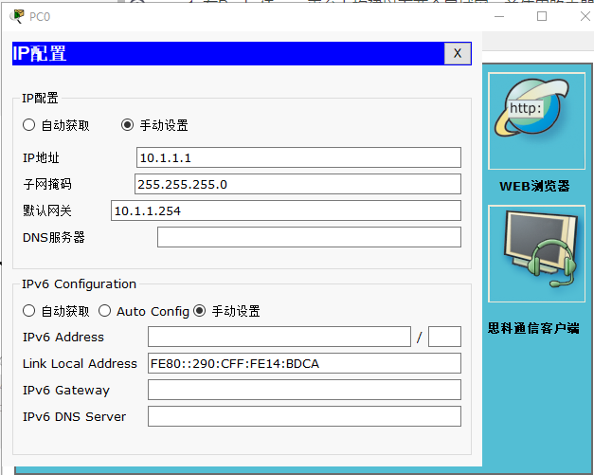The image size is (594, 475).
Task: Click the 默认网关 field showing 10.1.1.254
Action: click(286, 210)
